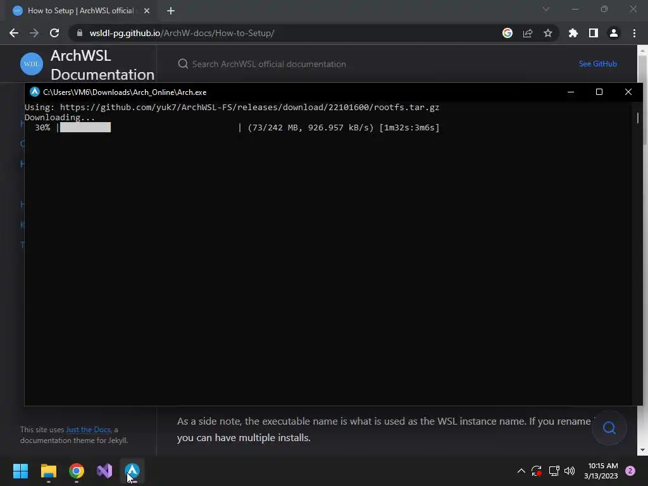Reload the ArchWSL docs page
Viewport: 648px width, 486px height.
[54, 33]
